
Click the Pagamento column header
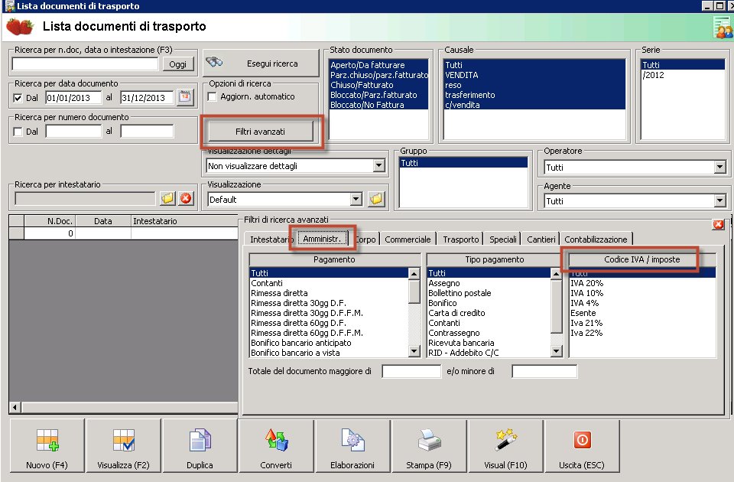click(x=334, y=259)
